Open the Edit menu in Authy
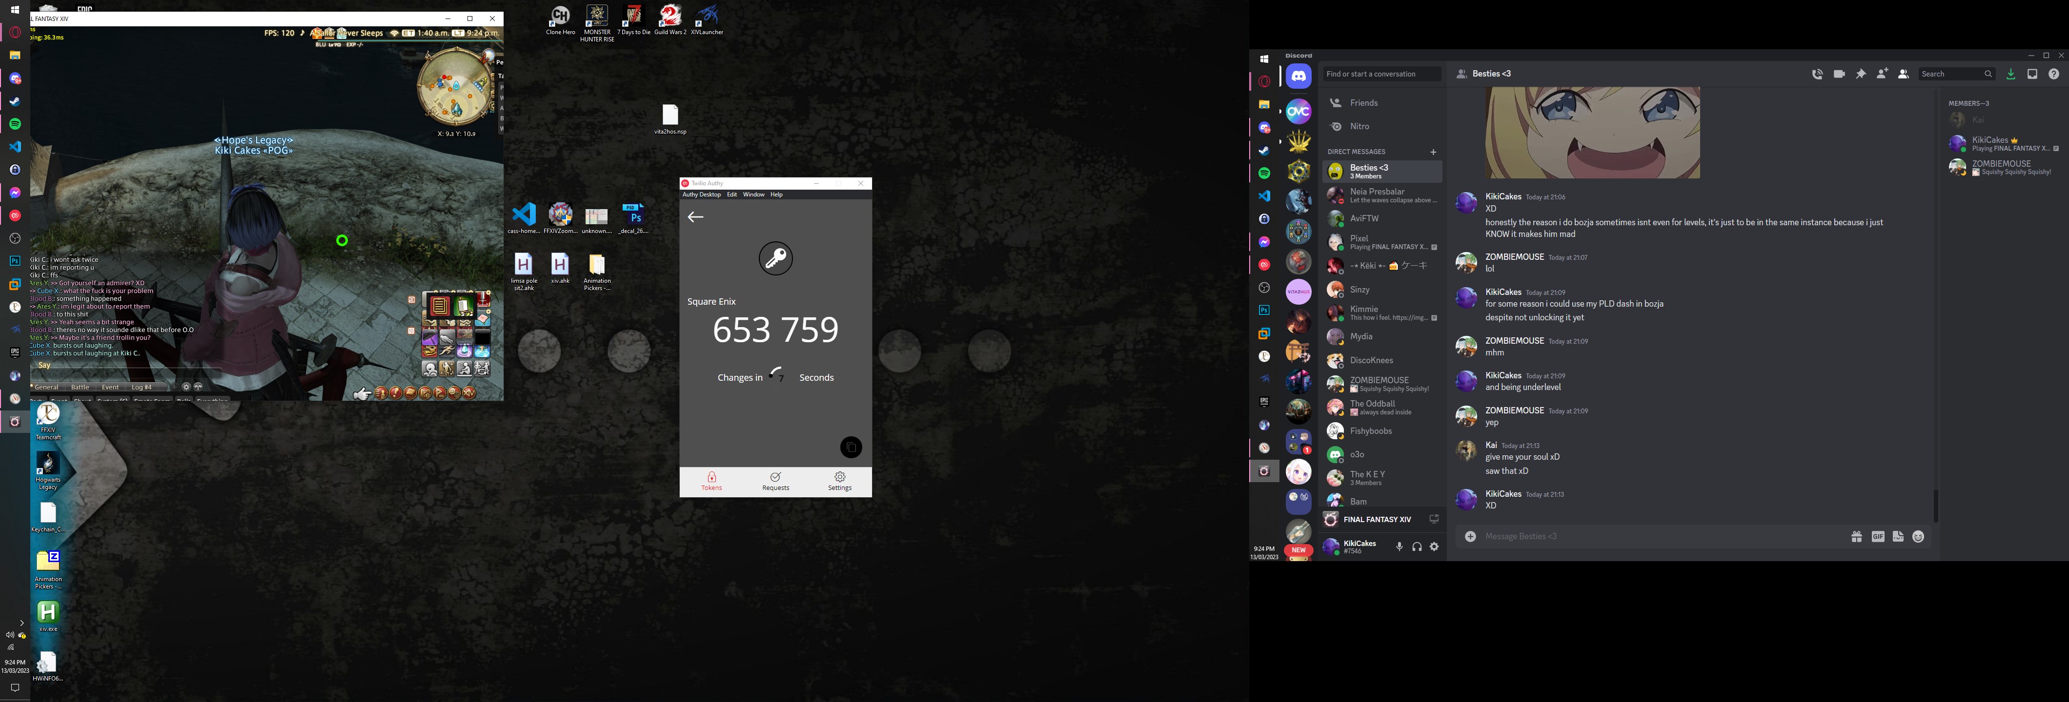The image size is (2069, 702). tap(731, 194)
